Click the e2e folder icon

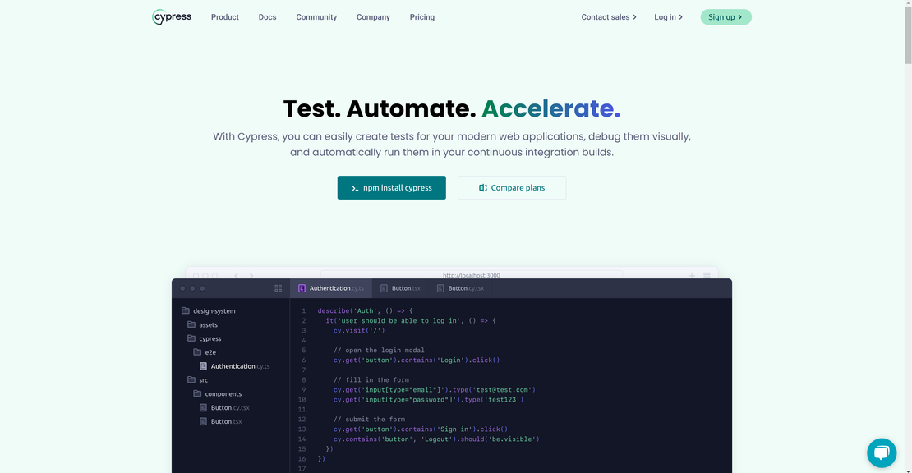(x=197, y=351)
